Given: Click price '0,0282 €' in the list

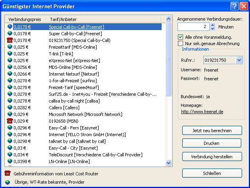Looking at the screenshot, I should 22,108.
